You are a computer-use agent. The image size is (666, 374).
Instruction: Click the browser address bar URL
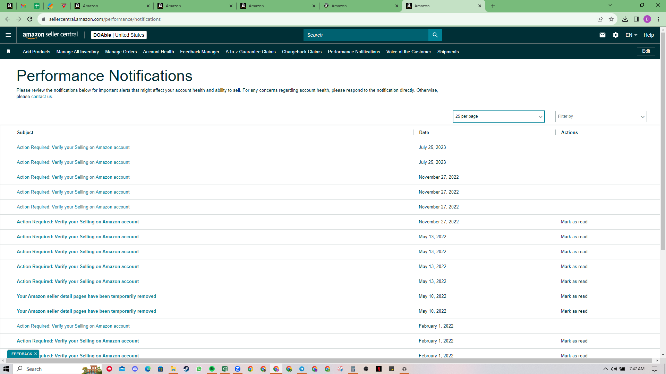click(x=105, y=19)
